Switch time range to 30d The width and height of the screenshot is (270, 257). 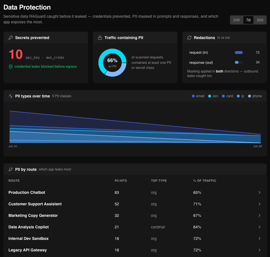coord(260,20)
